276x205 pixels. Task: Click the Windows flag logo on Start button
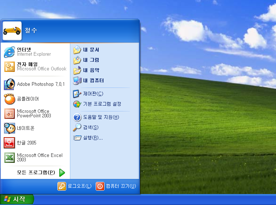pyautogui.click(x=7, y=199)
